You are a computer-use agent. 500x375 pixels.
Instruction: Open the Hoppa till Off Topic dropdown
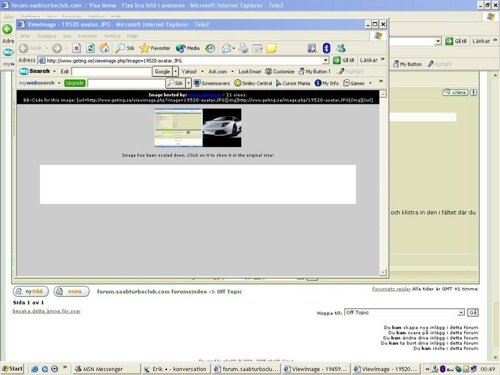pyautogui.click(x=461, y=312)
